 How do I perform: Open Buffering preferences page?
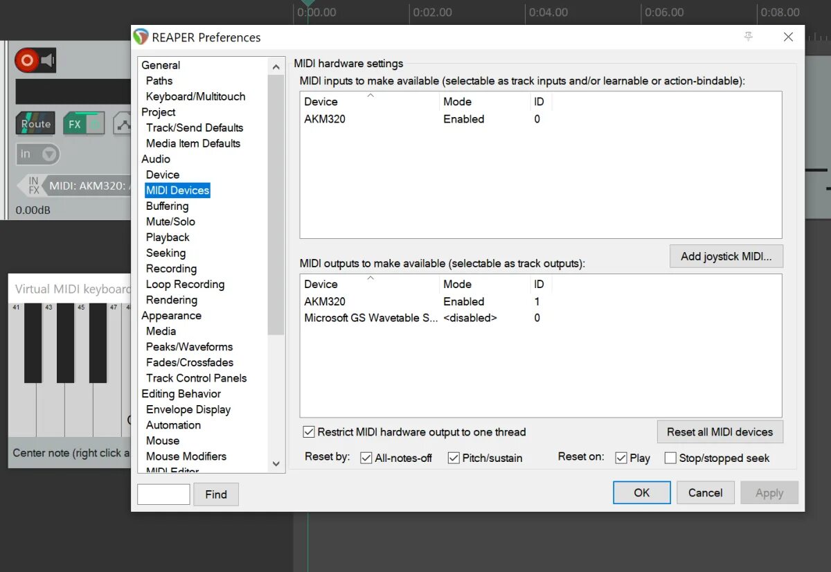coord(167,206)
